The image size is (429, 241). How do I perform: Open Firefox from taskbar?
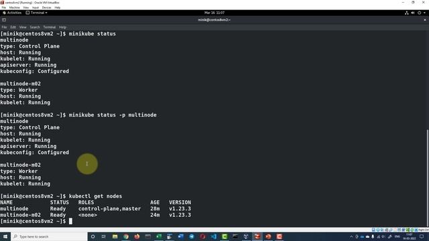[x=137, y=236]
